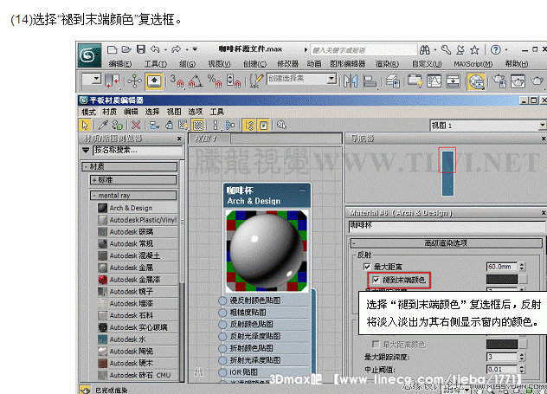Open the 3ds Max application button
547x394 pixels.
[x=90, y=55]
